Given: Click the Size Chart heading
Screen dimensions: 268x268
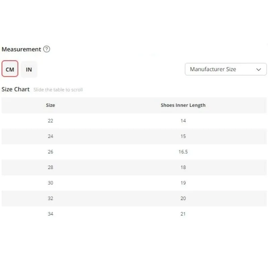Looking at the screenshot, I should click(15, 89).
